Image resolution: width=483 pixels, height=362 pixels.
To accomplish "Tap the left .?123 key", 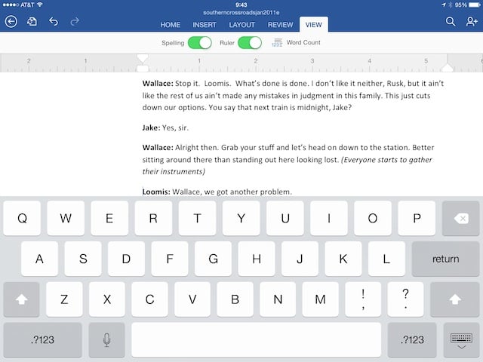I will coord(42,340).
